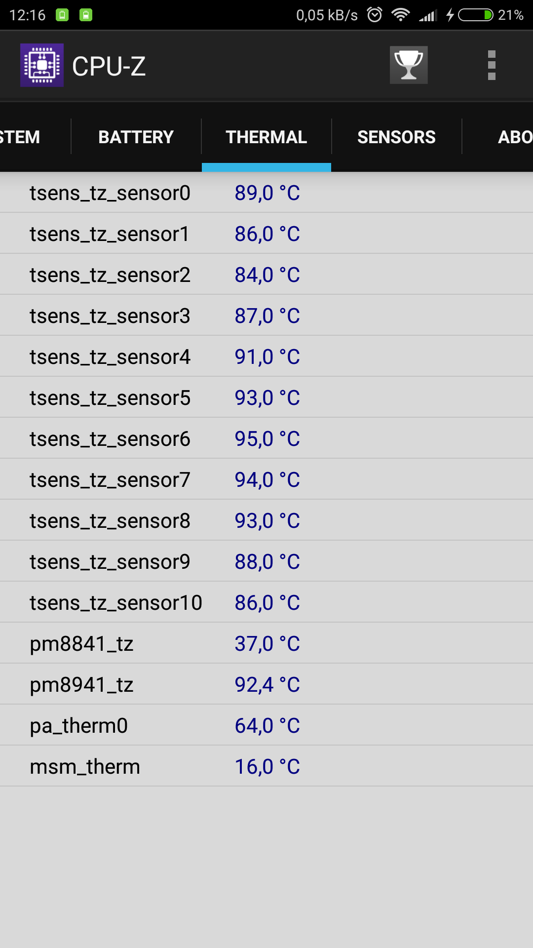Tap the second green battery notification icon
533x948 pixels.
86,15
